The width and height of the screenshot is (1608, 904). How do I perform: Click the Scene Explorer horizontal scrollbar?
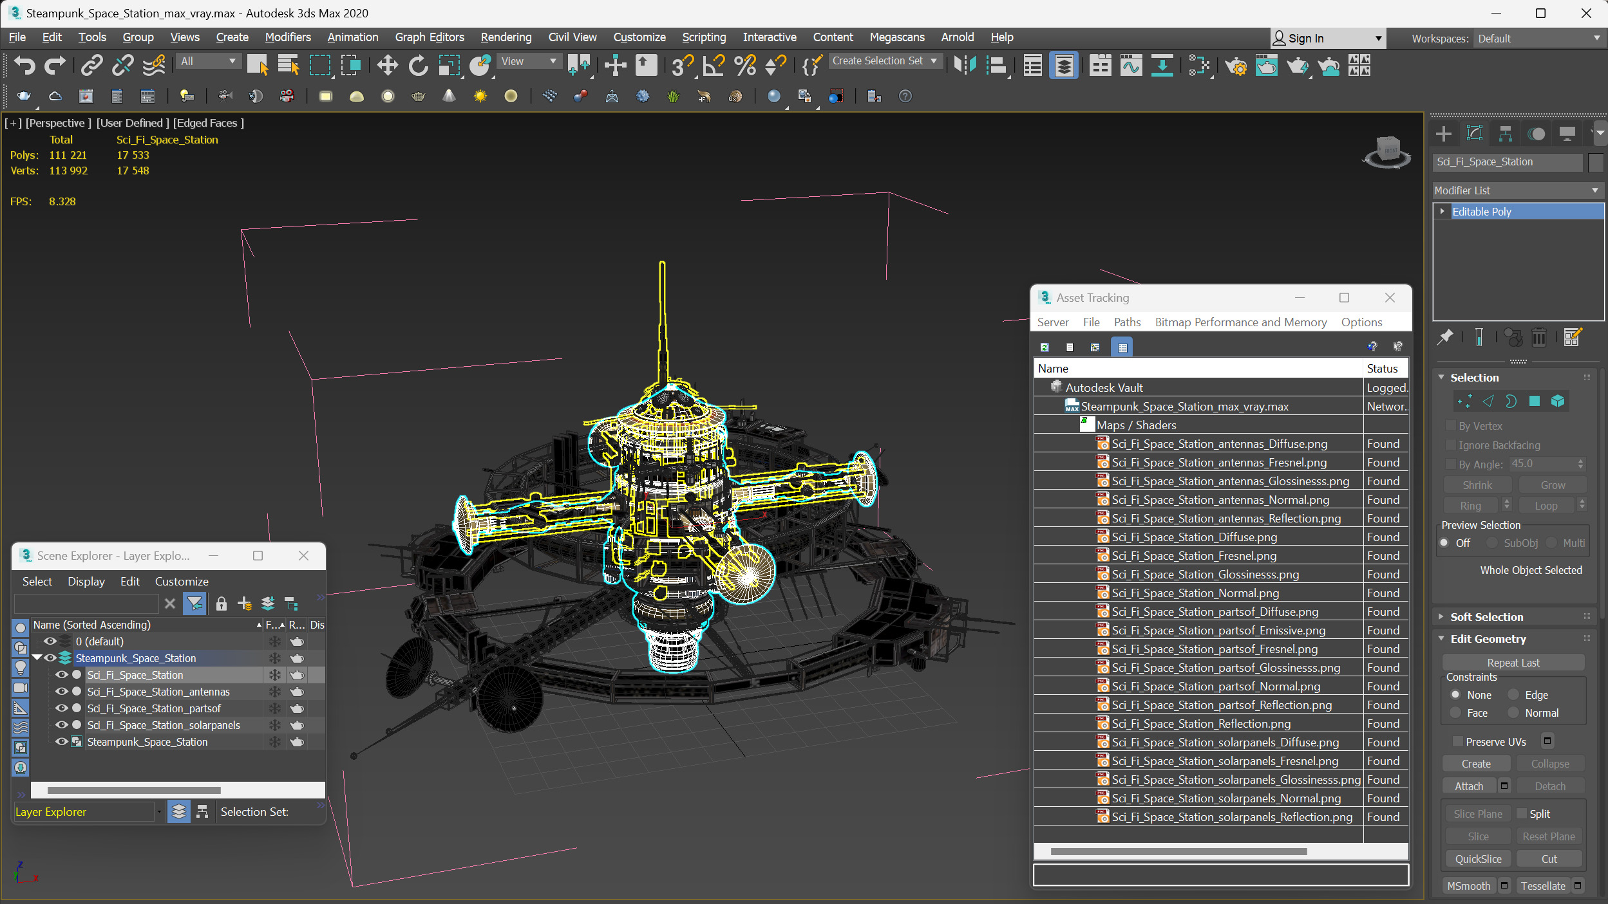[134, 790]
